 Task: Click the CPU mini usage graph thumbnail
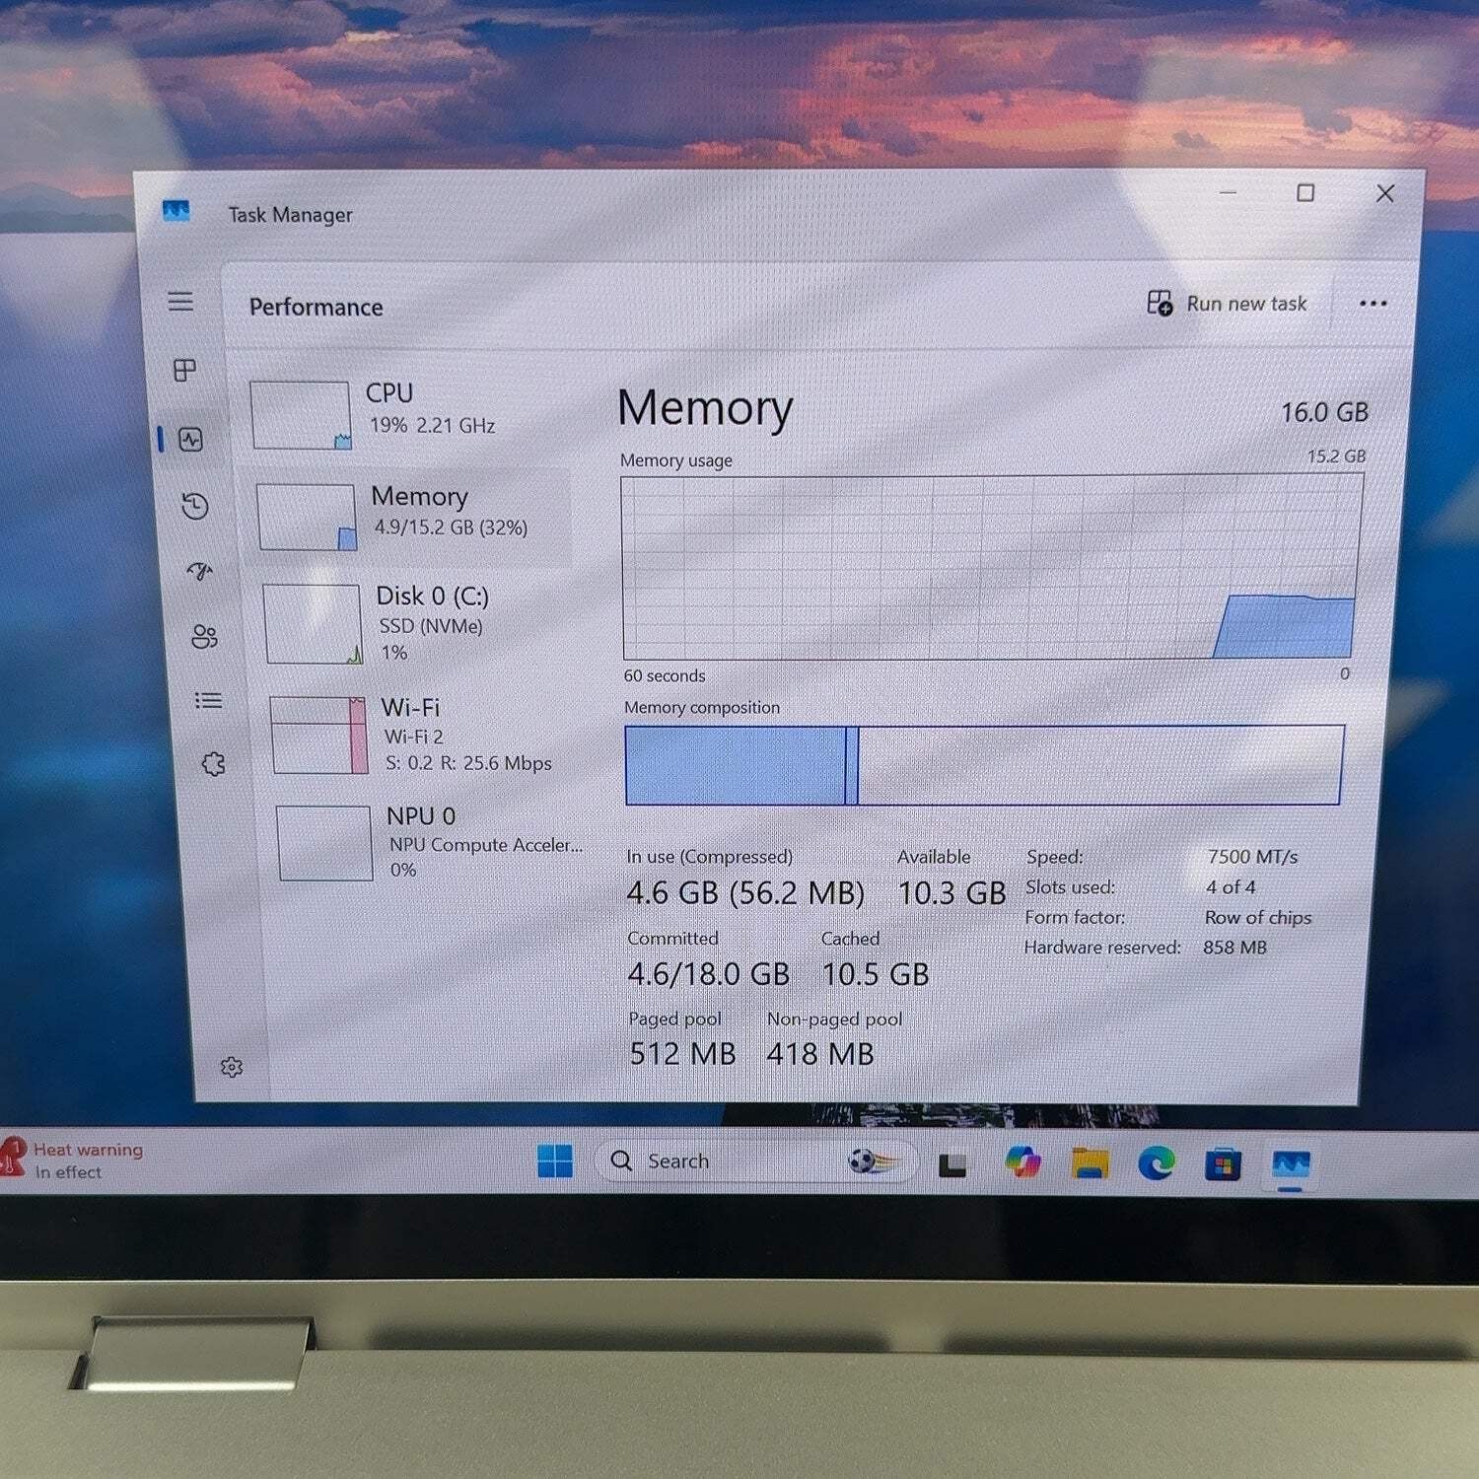point(301,415)
